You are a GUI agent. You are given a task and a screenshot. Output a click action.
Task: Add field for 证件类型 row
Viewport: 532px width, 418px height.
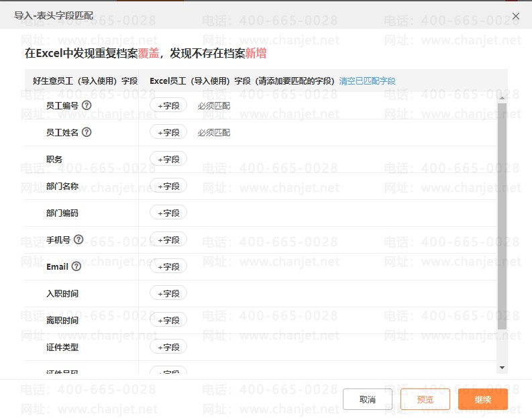[x=168, y=347]
